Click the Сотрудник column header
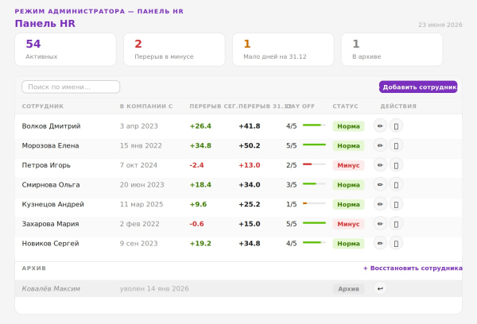477x324 pixels. coord(43,106)
